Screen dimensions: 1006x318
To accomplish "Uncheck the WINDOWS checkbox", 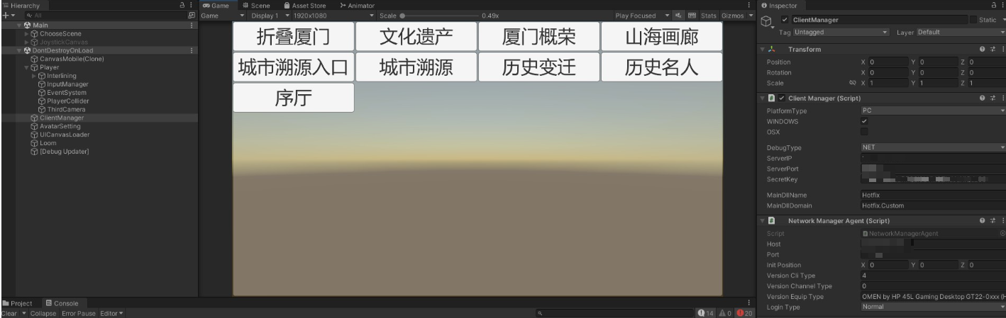I will (x=863, y=121).
